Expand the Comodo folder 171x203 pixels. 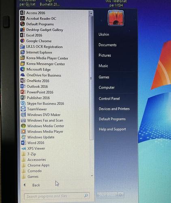pyautogui.click(x=32, y=171)
